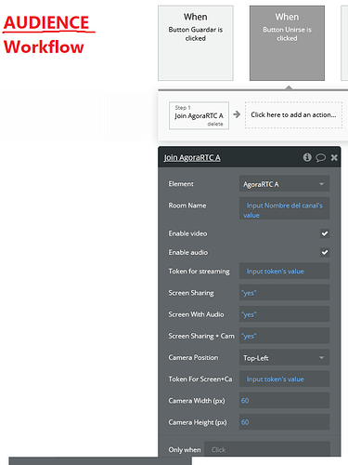Select the Button Guardar is clicked event
The height and width of the screenshot is (465, 348).
[x=196, y=43]
